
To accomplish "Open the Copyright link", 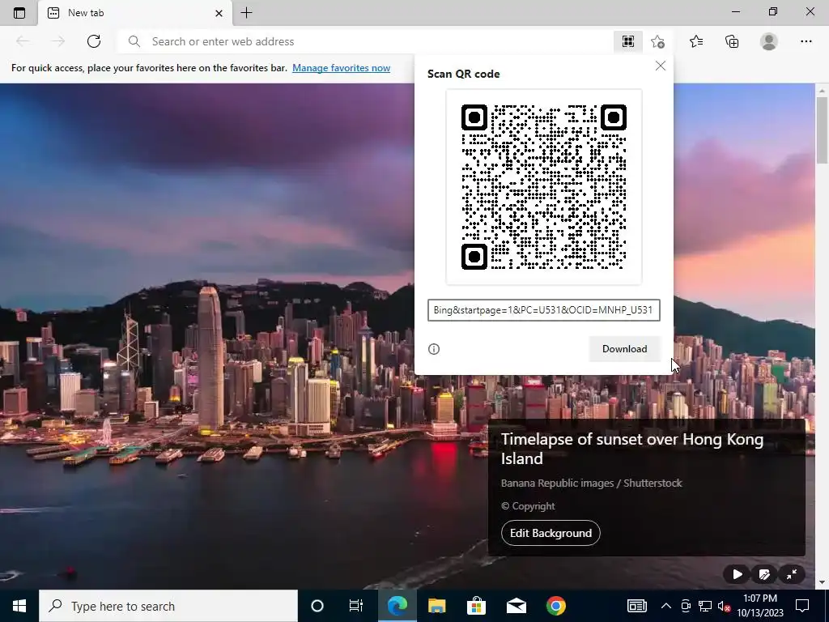I will (528, 506).
